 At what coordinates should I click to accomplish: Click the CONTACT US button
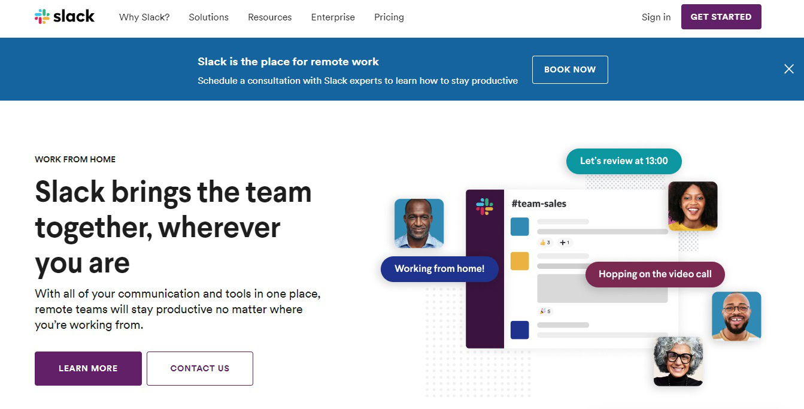pos(200,368)
